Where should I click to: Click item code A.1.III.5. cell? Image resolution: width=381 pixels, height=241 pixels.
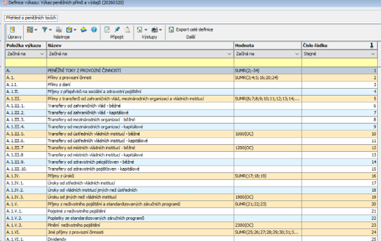point(26,134)
